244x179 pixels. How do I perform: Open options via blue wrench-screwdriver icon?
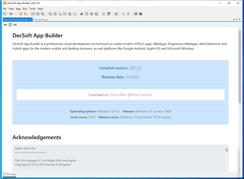coord(116,14)
